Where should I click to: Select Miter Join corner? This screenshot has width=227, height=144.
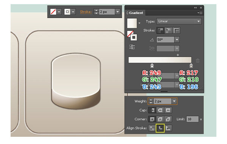[x=152, y=119]
